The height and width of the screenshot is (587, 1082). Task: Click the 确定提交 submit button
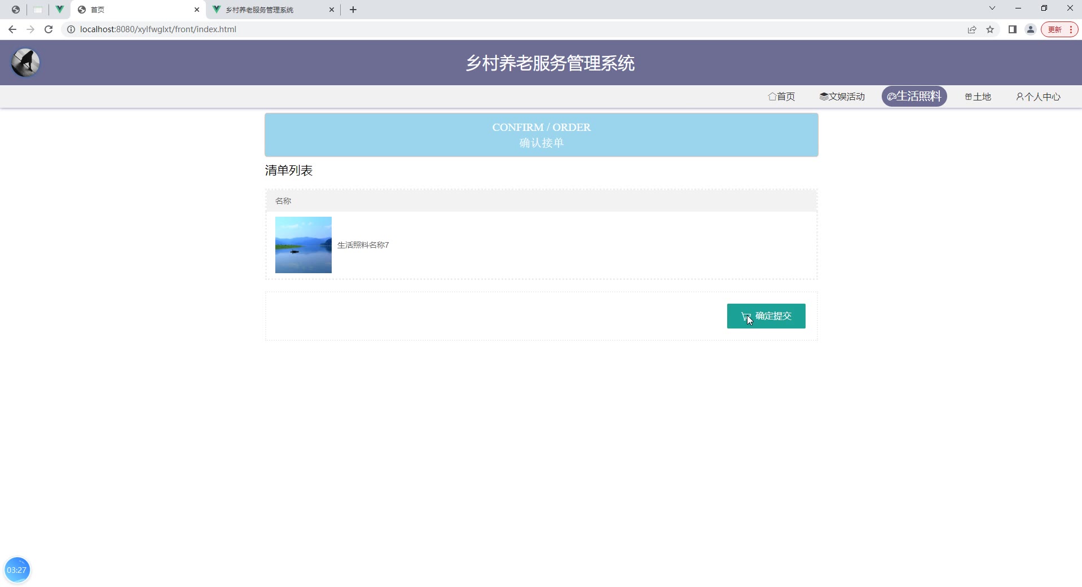(x=766, y=316)
